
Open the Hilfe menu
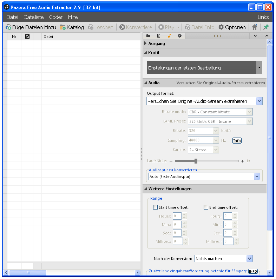click(73, 17)
